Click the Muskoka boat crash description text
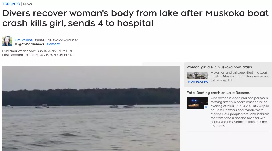Image resolution: width=272 pixels, height=151 pixels. click(x=240, y=76)
